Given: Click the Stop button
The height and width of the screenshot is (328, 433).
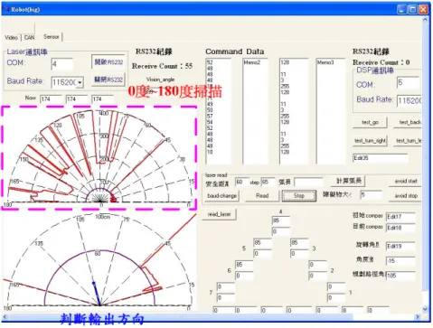Looking at the screenshot, I should tap(299, 196).
